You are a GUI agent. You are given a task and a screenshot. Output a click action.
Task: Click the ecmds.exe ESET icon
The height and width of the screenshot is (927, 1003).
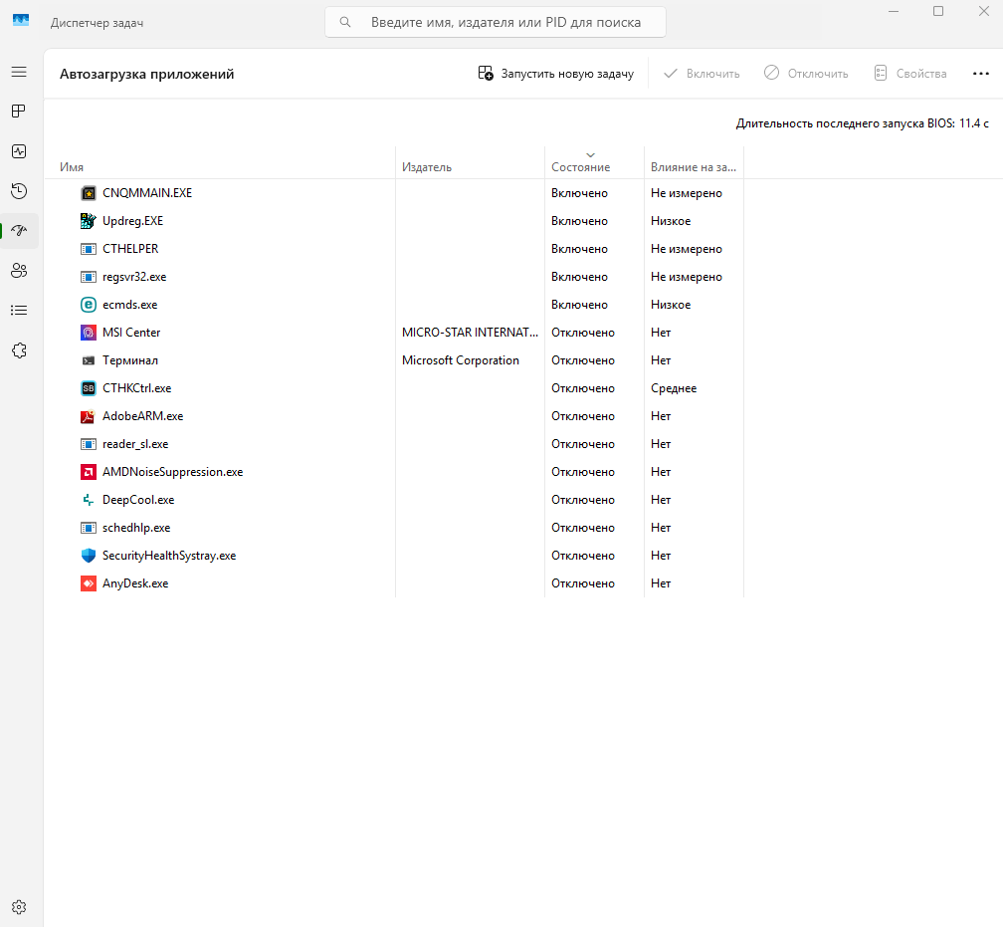point(89,305)
